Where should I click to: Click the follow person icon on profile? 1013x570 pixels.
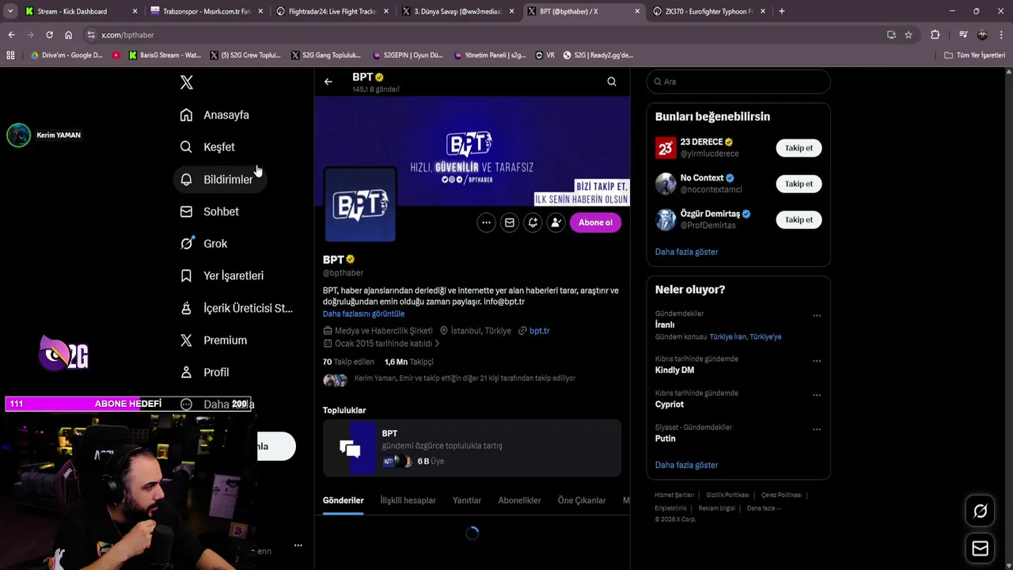click(556, 222)
